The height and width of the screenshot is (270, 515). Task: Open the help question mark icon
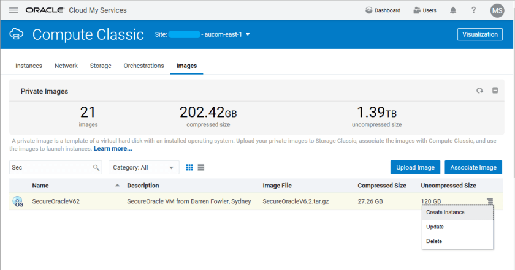tap(473, 10)
